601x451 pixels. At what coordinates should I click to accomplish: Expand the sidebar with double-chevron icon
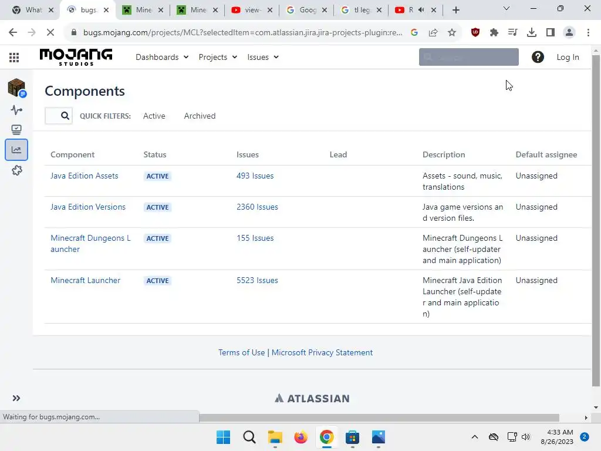[16, 398]
